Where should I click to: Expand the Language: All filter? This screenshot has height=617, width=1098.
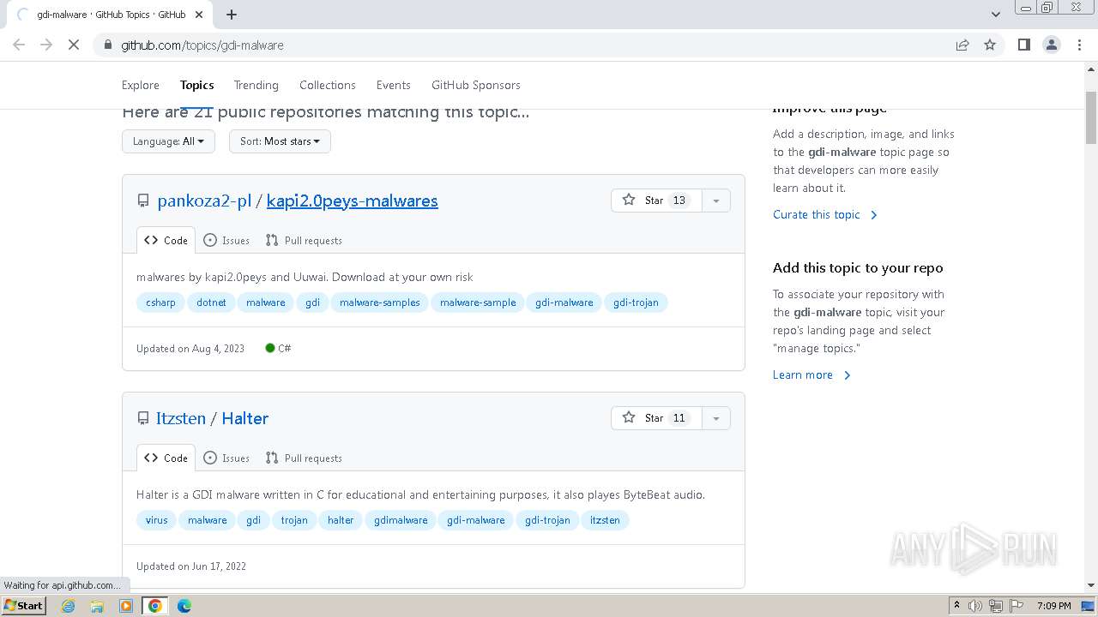[168, 141]
